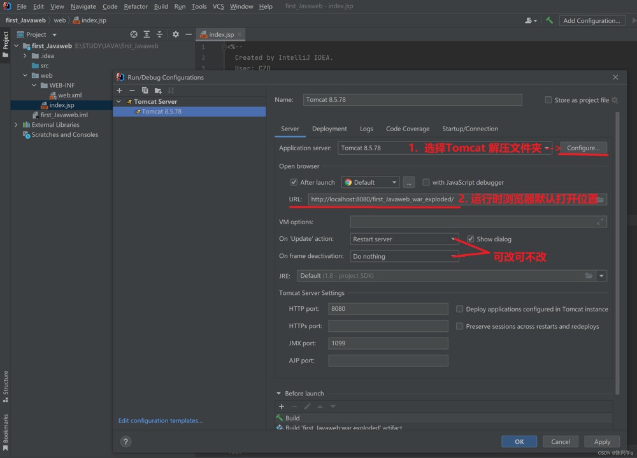This screenshot has height=458, width=637.
Task: Open the Startup/Connection tab
Action: pyautogui.click(x=470, y=129)
